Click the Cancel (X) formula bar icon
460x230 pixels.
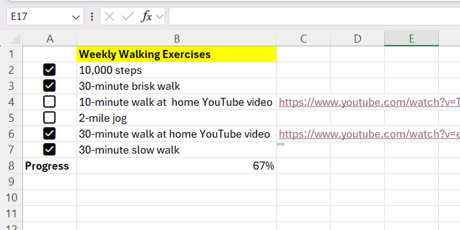[110, 17]
